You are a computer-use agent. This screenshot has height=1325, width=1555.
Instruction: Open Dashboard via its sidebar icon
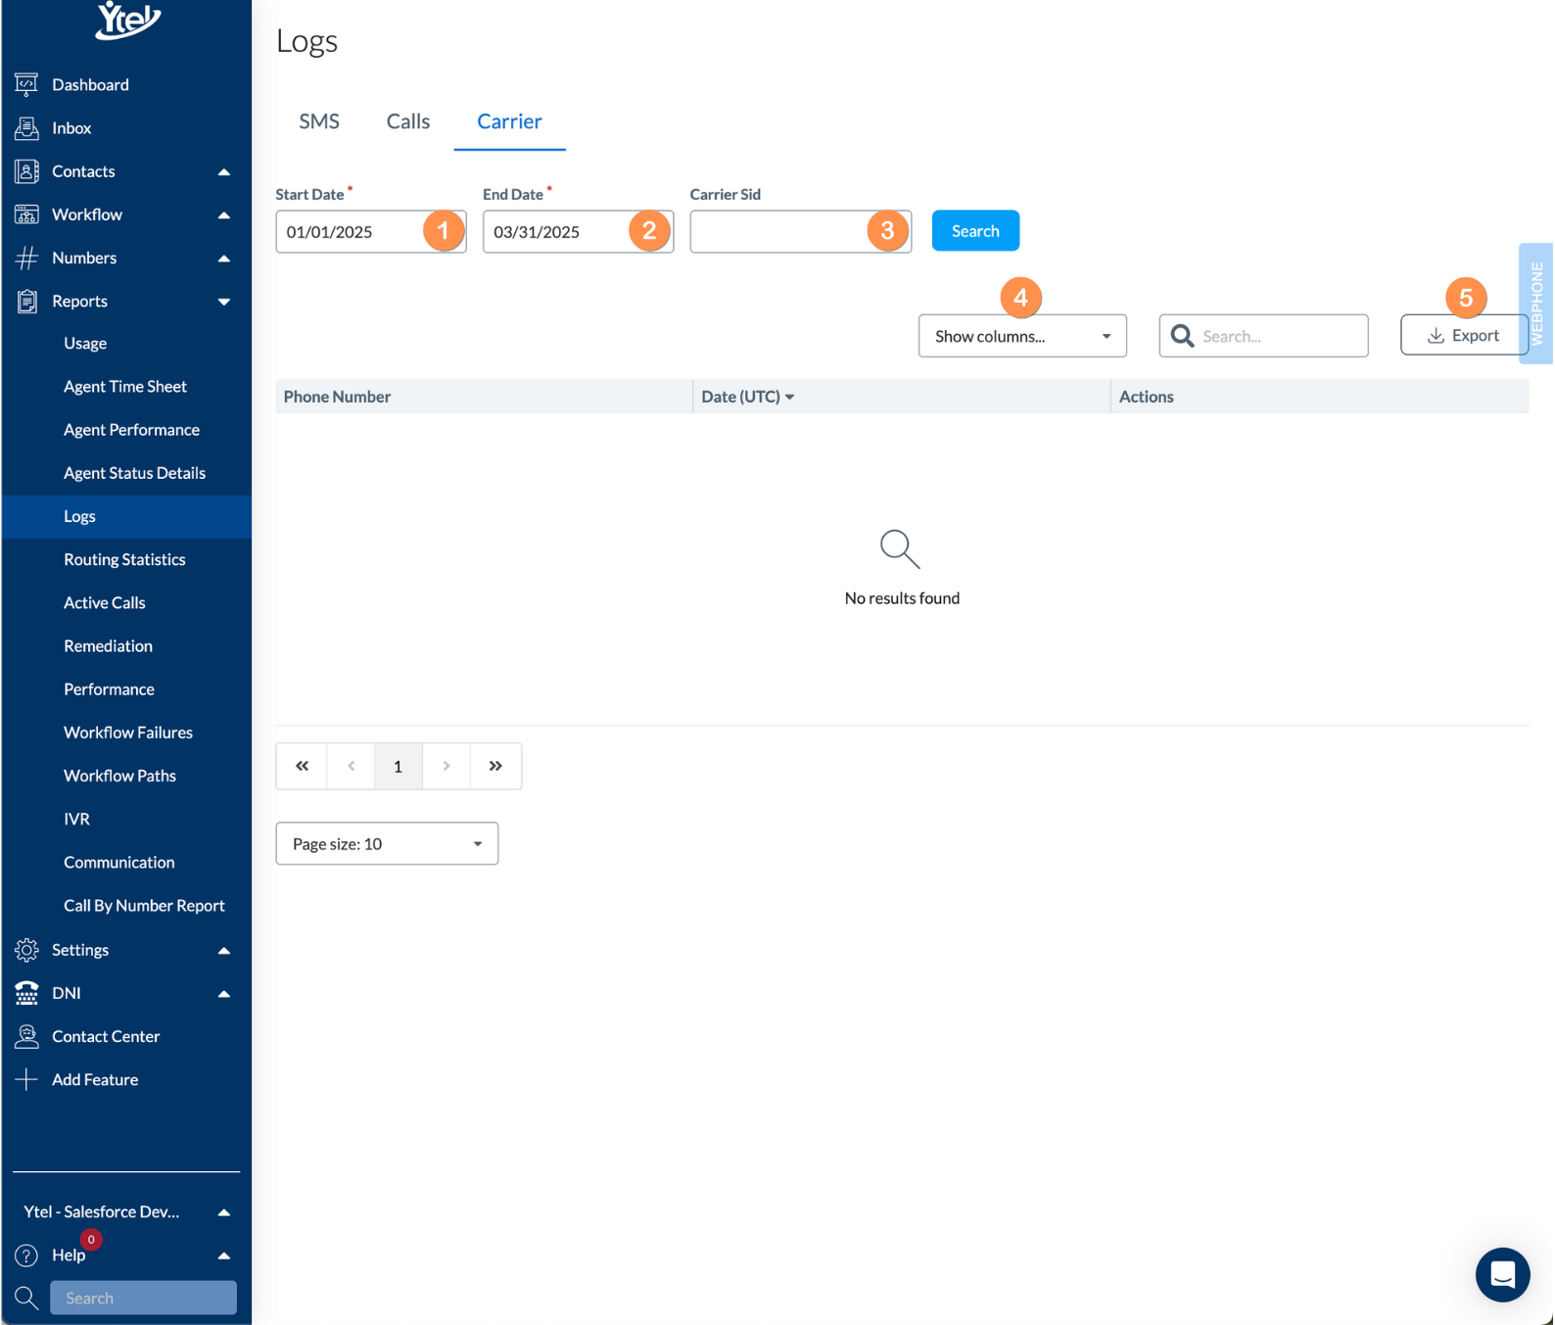[26, 85]
